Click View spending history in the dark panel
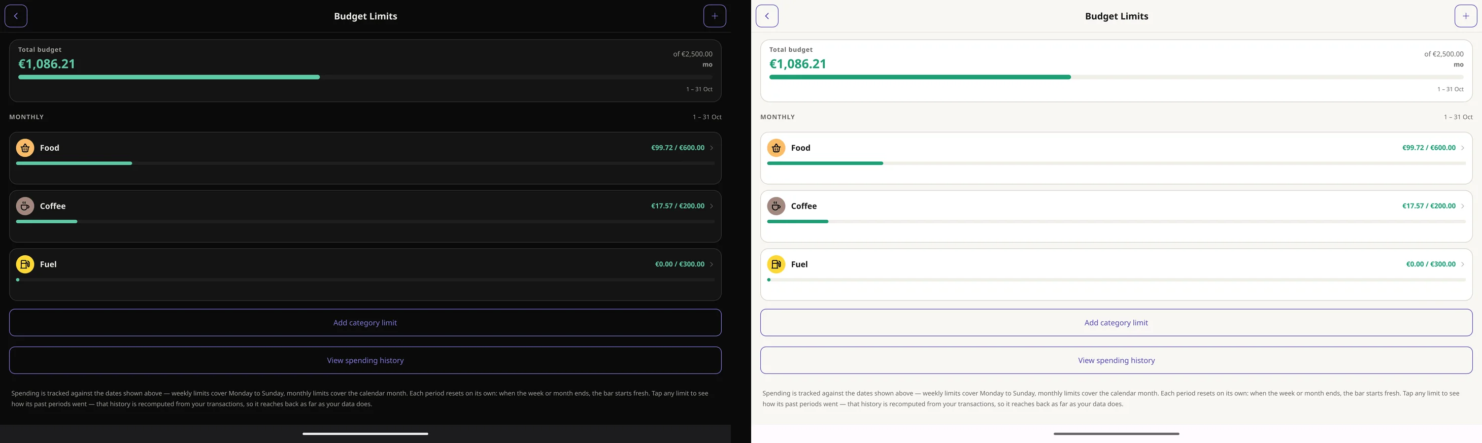Screen dimensions: 1482x443 point(365,360)
